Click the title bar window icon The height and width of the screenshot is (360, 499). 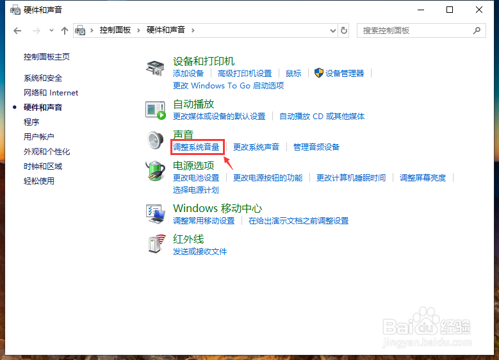tap(15, 10)
